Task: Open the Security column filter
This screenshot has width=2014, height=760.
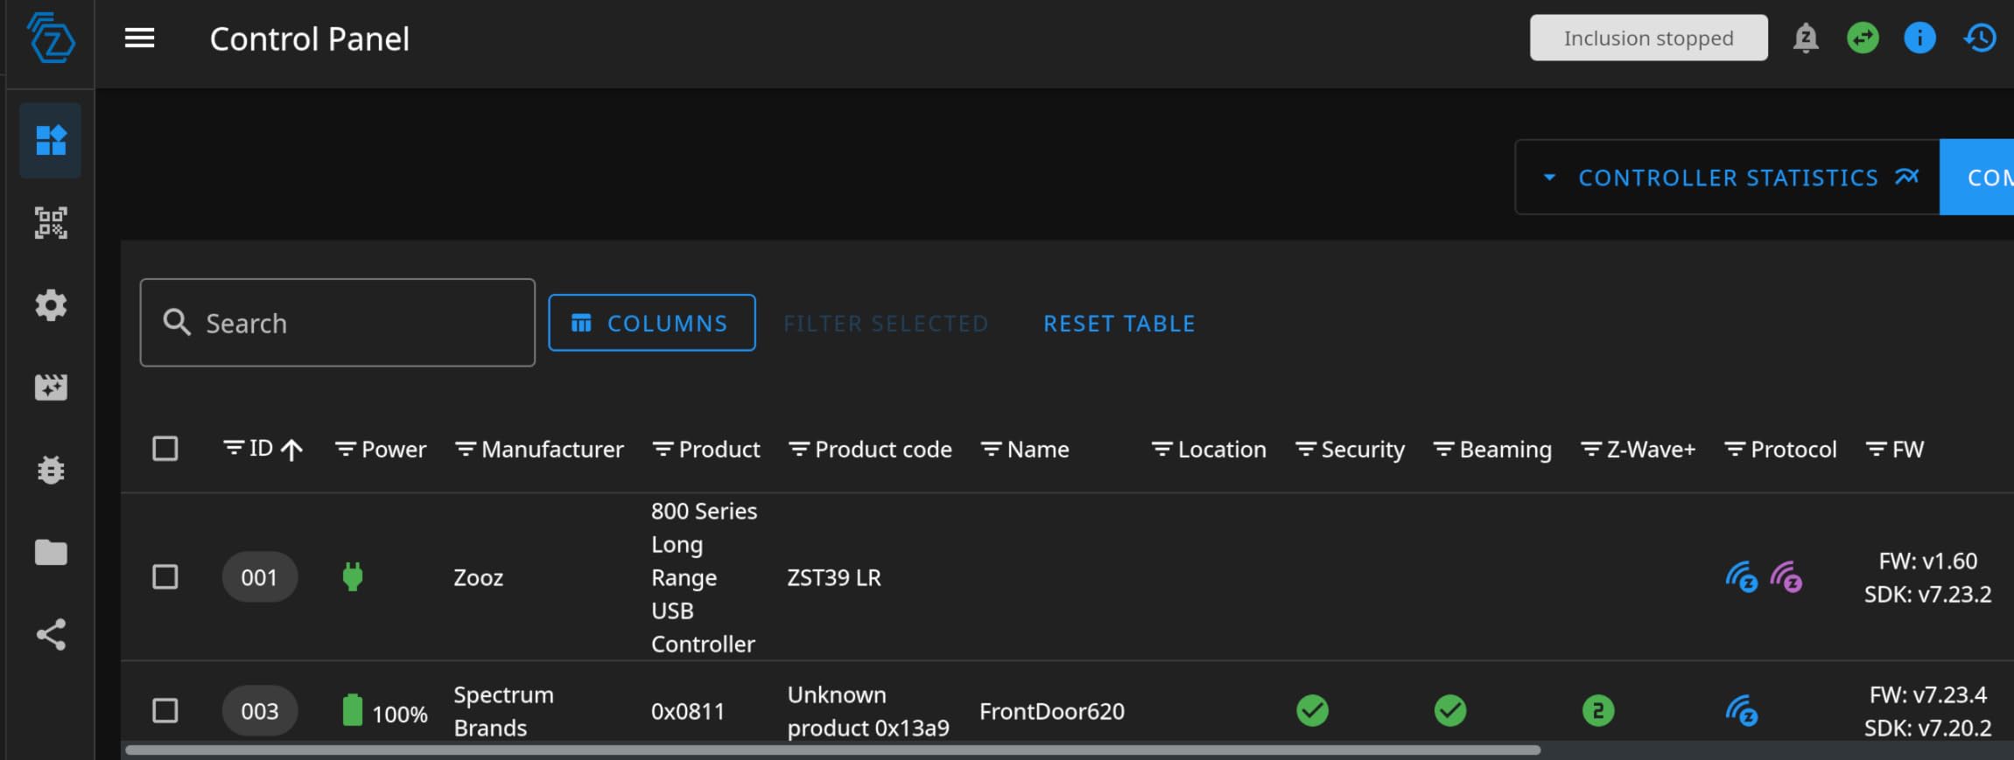Action: click(x=1305, y=450)
